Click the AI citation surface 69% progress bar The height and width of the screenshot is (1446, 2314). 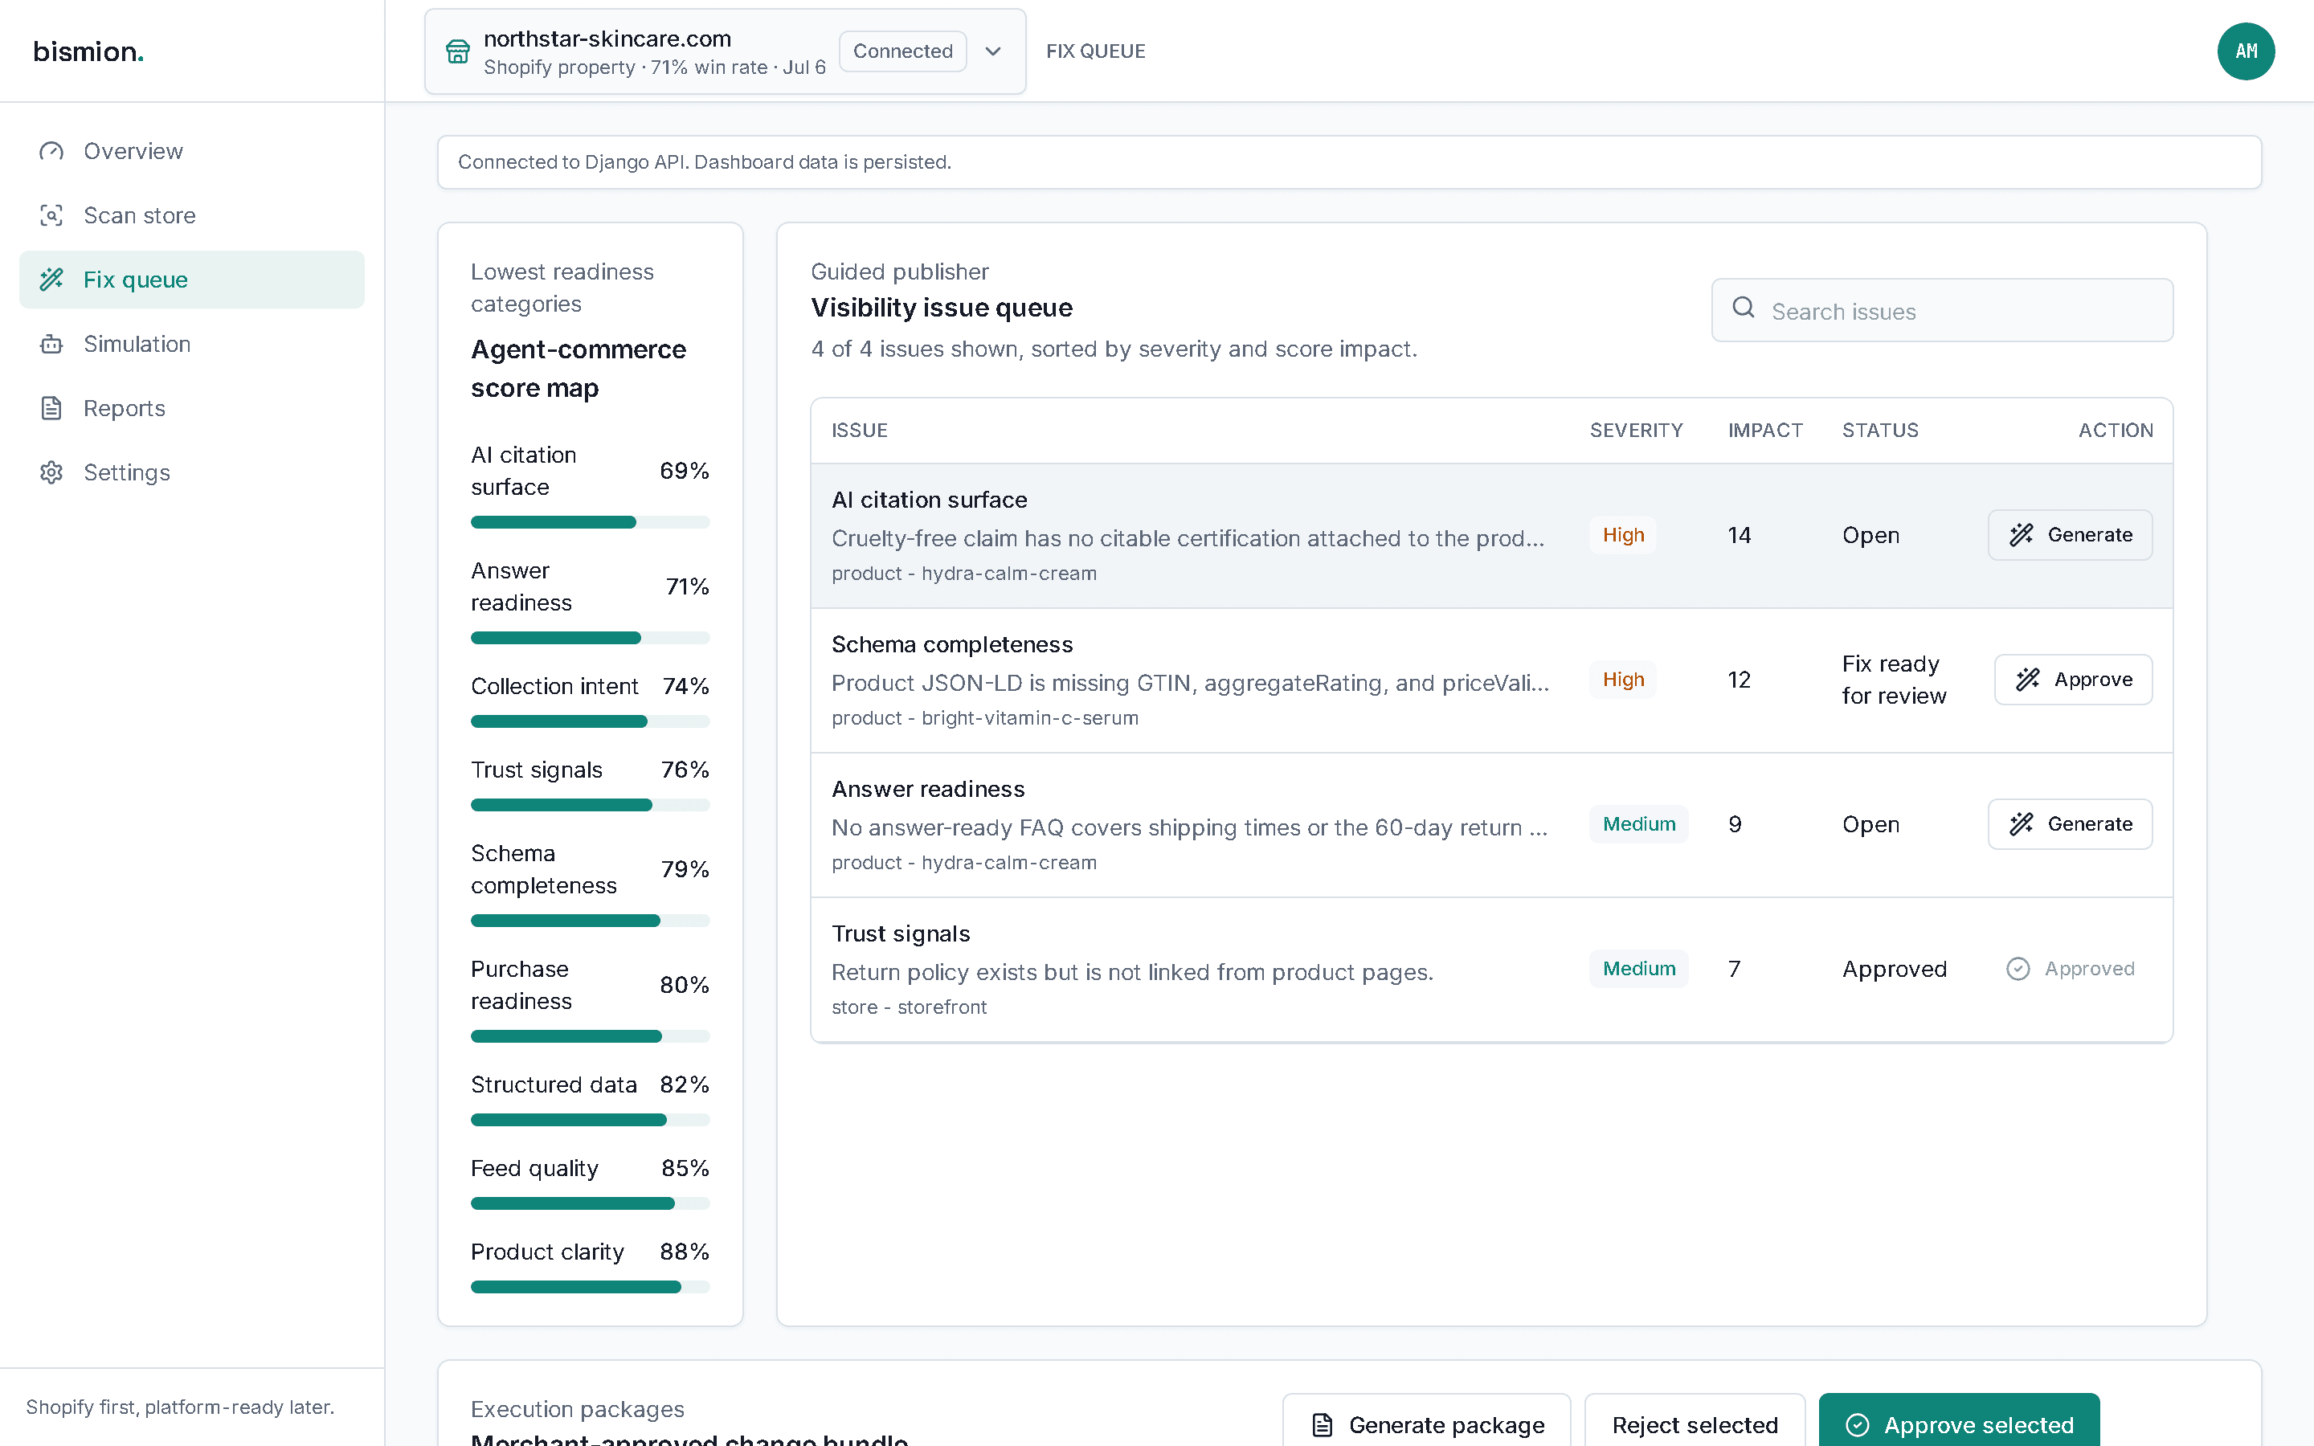[x=590, y=522]
